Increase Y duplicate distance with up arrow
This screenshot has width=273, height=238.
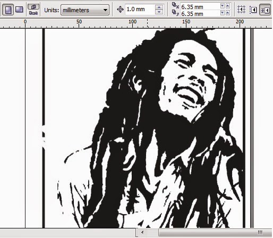228,13
